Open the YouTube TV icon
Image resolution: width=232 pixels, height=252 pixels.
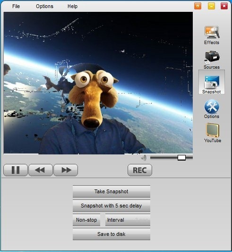click(213, 130)
